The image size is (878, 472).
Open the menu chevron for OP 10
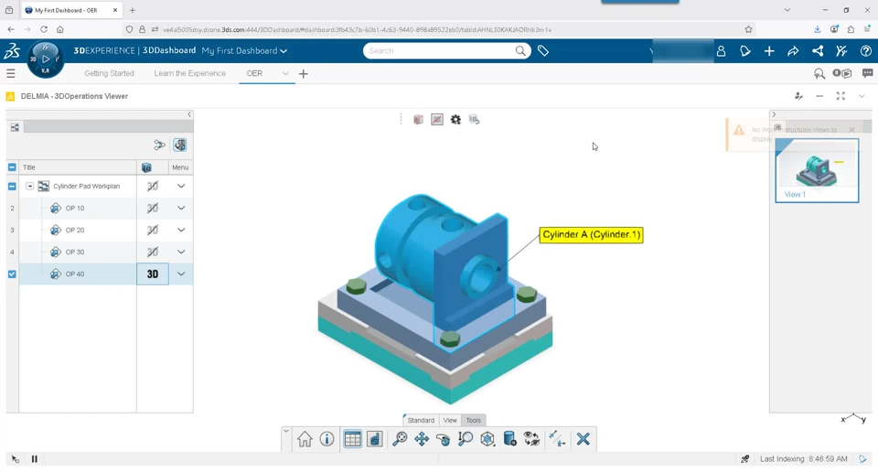pos(181,208)
